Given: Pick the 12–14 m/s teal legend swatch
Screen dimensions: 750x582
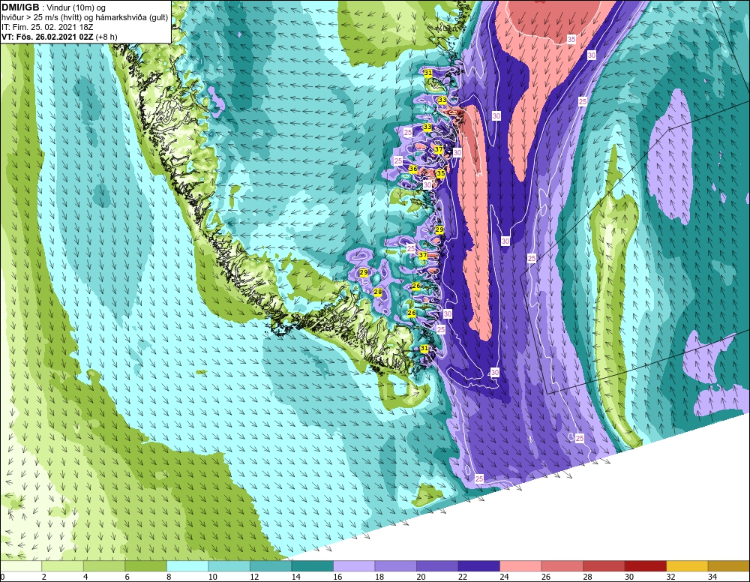Looking at the screenshot, I should pos(271,566).
